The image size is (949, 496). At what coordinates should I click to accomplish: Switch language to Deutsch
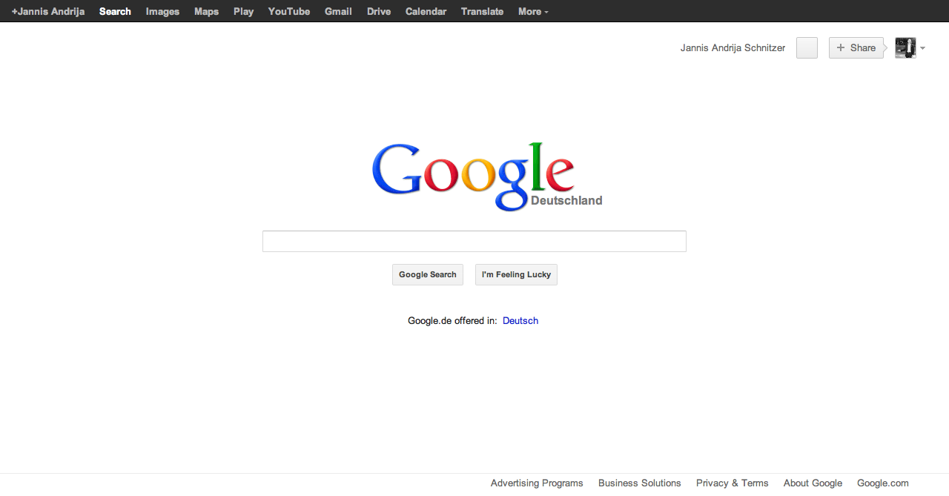click(x=520, y=320)
